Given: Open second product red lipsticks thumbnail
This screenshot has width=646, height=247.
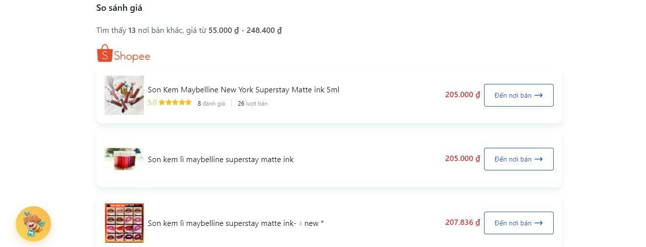Looking at the screenshot, I should click(124, 159).
